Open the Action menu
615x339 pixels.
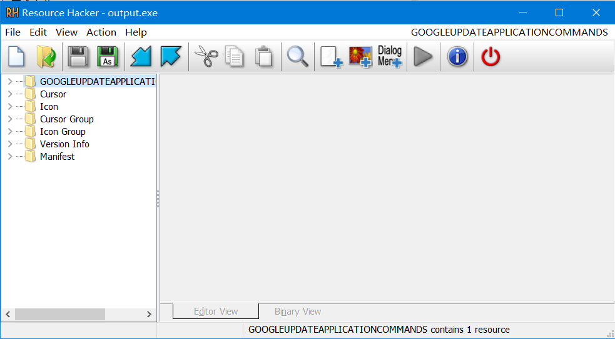[101, 32]
